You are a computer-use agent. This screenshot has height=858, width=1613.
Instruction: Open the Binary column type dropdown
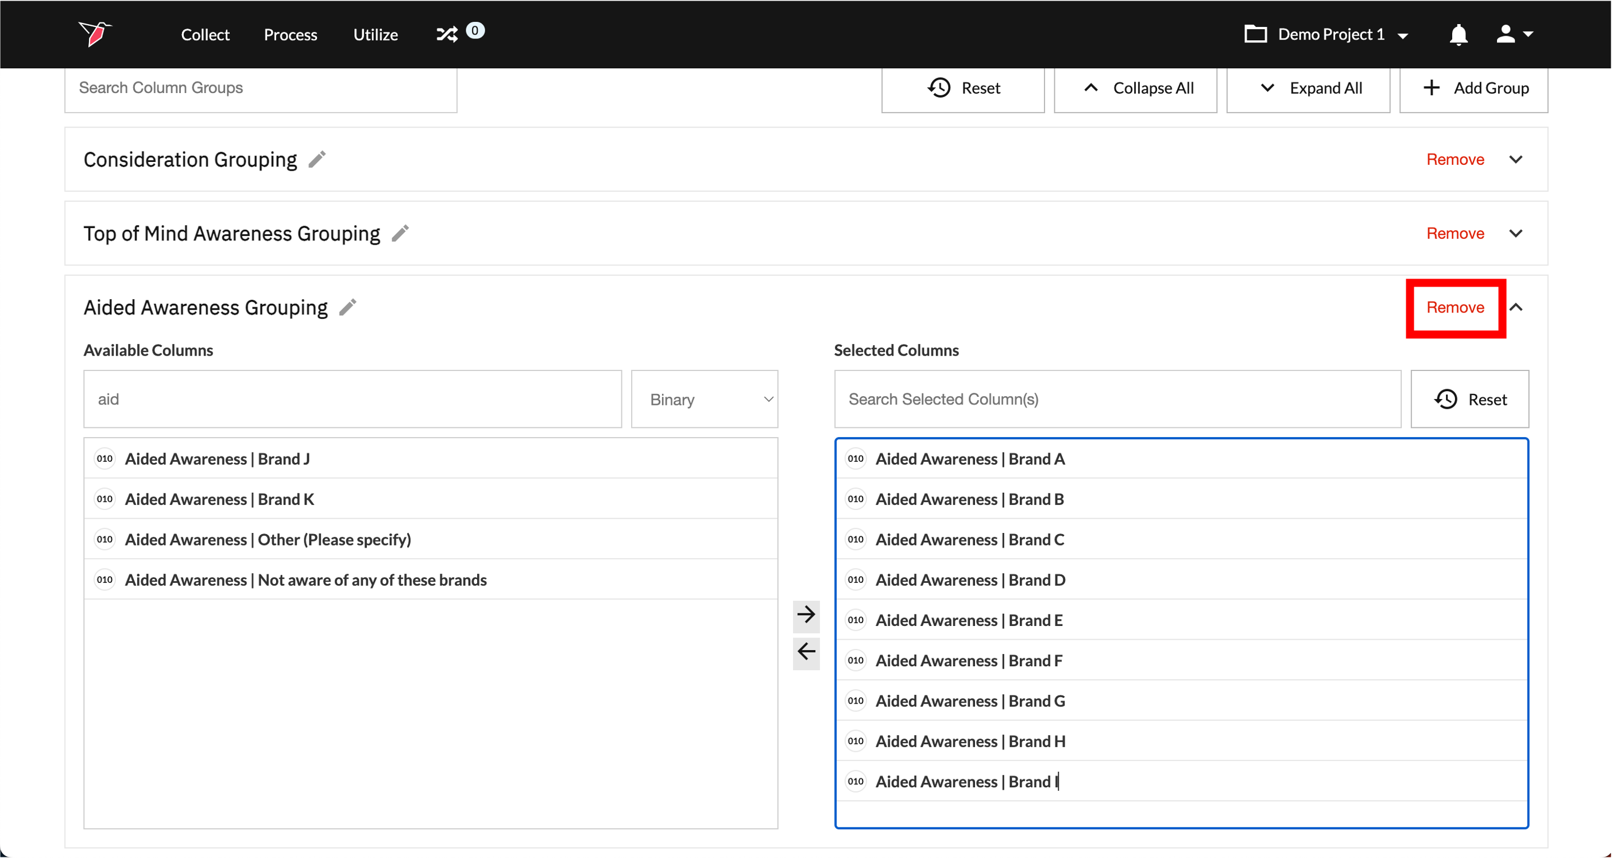click(705, 400)
